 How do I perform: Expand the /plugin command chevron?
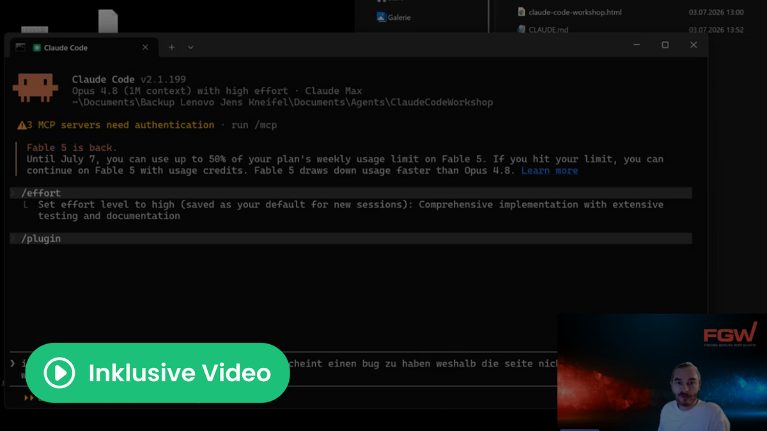click(13, 239)
